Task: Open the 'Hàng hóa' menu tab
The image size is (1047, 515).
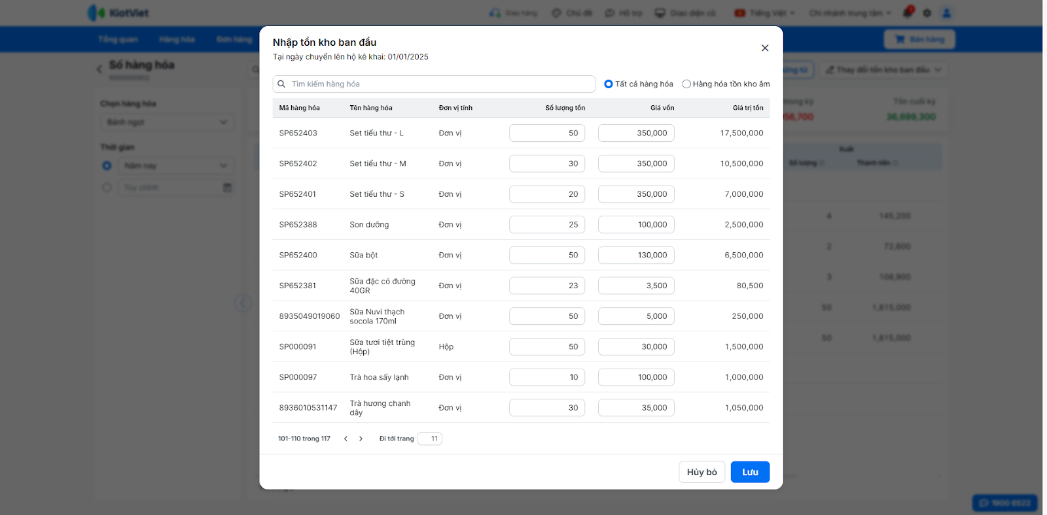Action: pyautogui.click(x=177, y=39)
